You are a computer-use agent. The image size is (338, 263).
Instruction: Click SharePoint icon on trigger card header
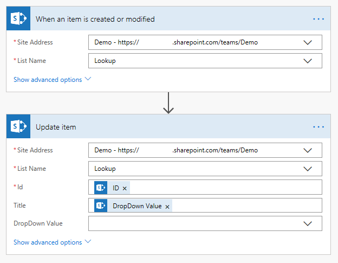tap(19, 19)
